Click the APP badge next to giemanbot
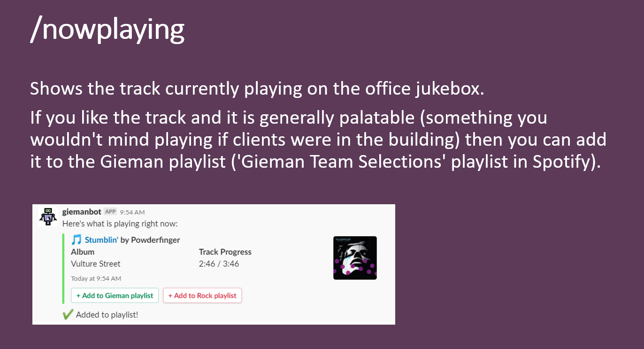Image resolution: width=644 pixels, height=349 pixels. click(110, 212)
